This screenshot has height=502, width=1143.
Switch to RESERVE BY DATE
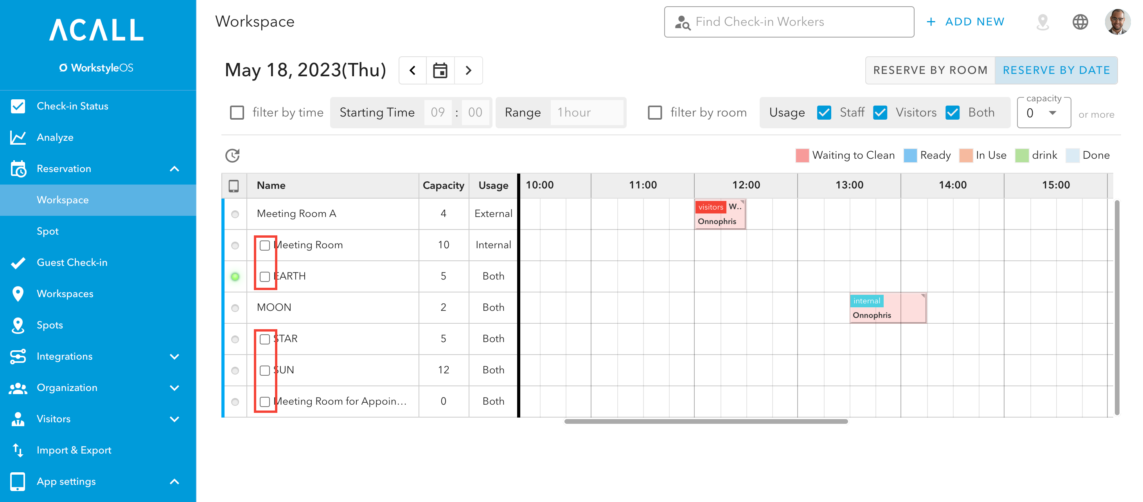point(1056,70)
